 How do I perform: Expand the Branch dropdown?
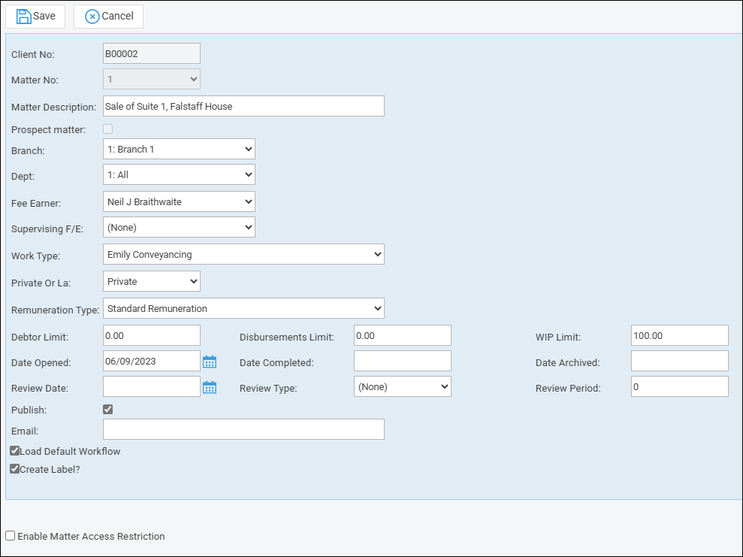pos(179,149)
